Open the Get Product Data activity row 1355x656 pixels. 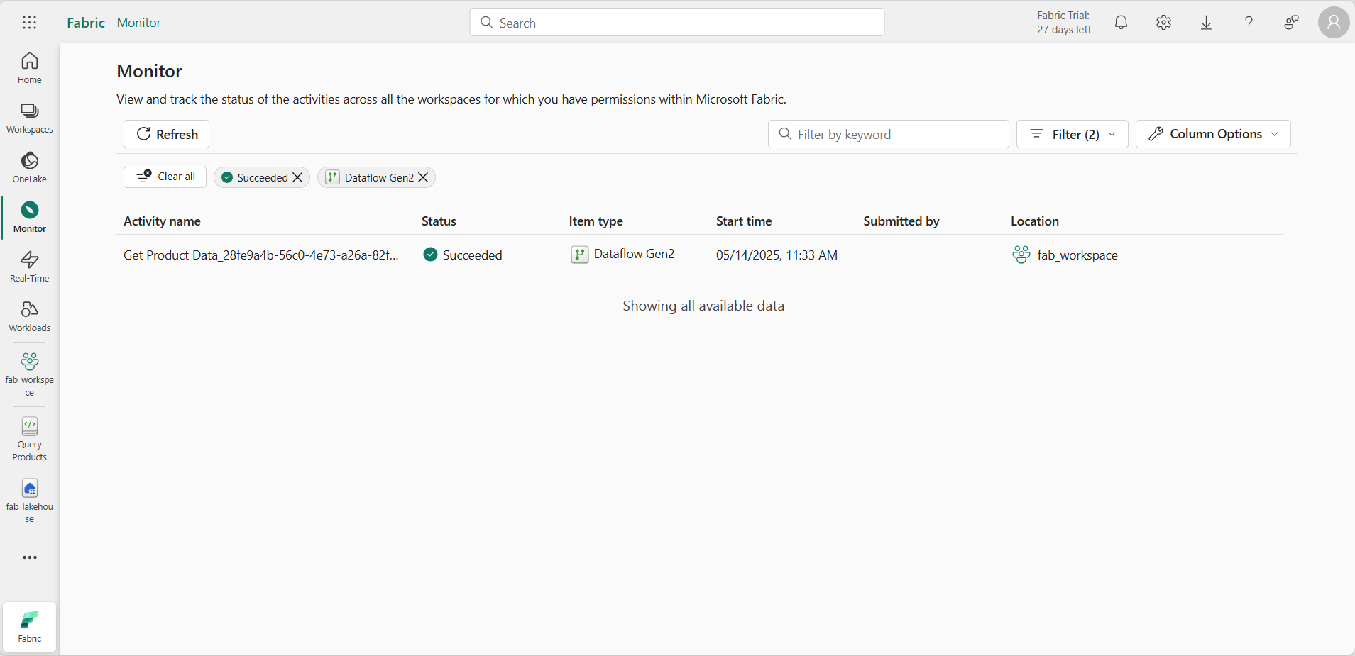pyautogui.click(x=261, y=255)
